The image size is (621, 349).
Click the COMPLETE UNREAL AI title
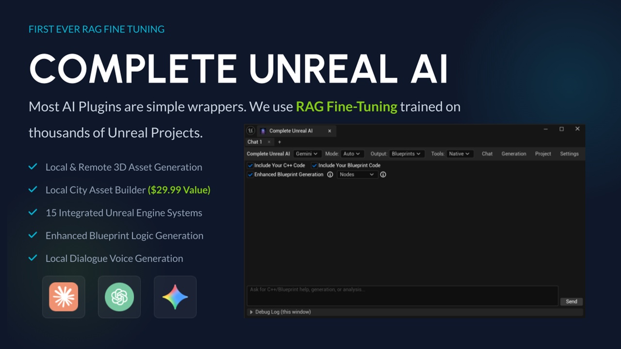pos(238,68)
